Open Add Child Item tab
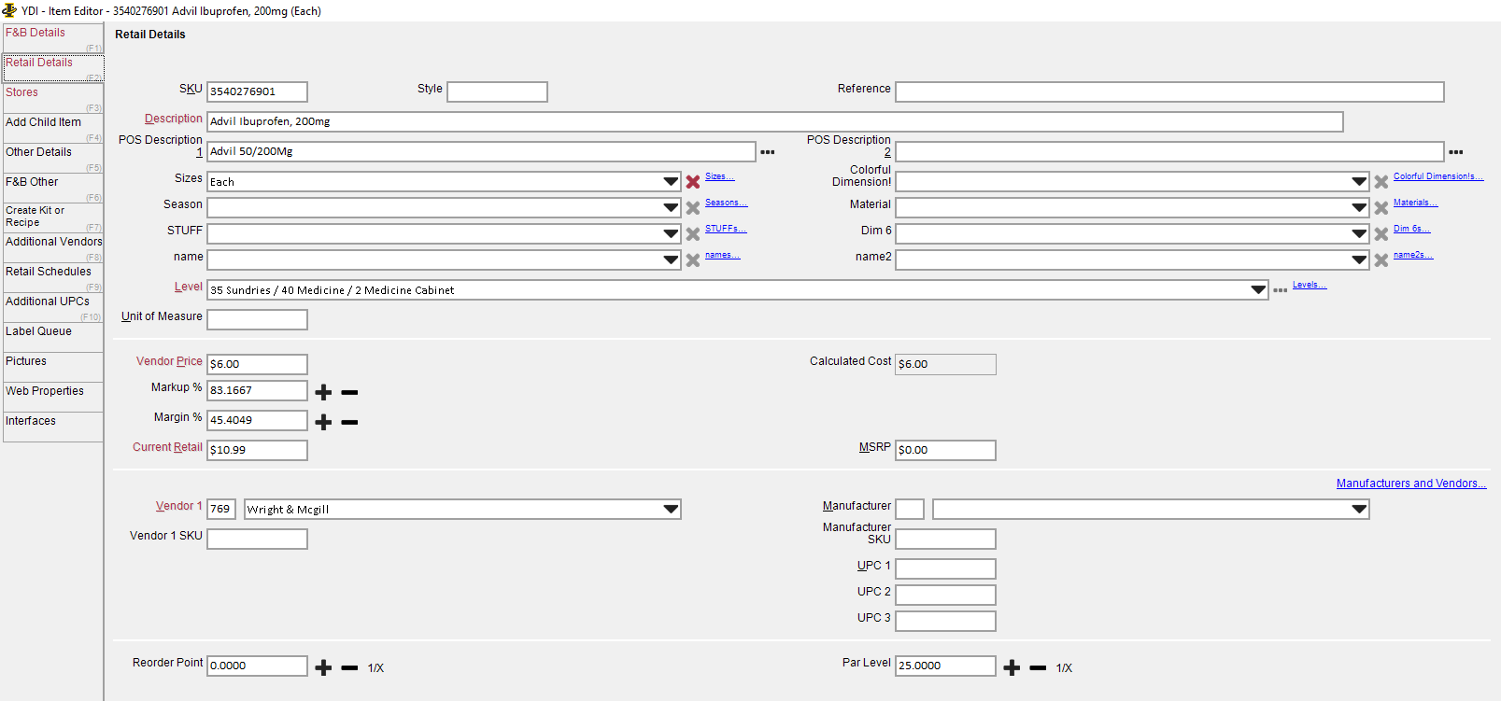Screen dimensions: 1501x701 [53, 128]
